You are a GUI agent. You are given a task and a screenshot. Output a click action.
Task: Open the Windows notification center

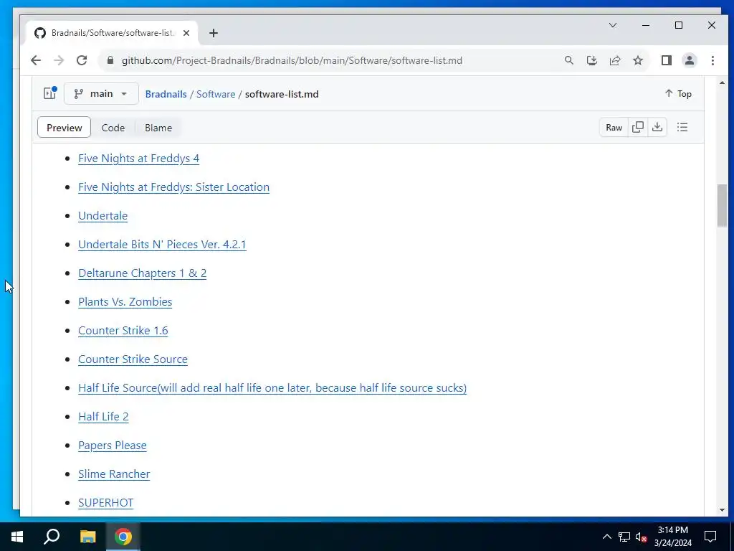point(710,537)
